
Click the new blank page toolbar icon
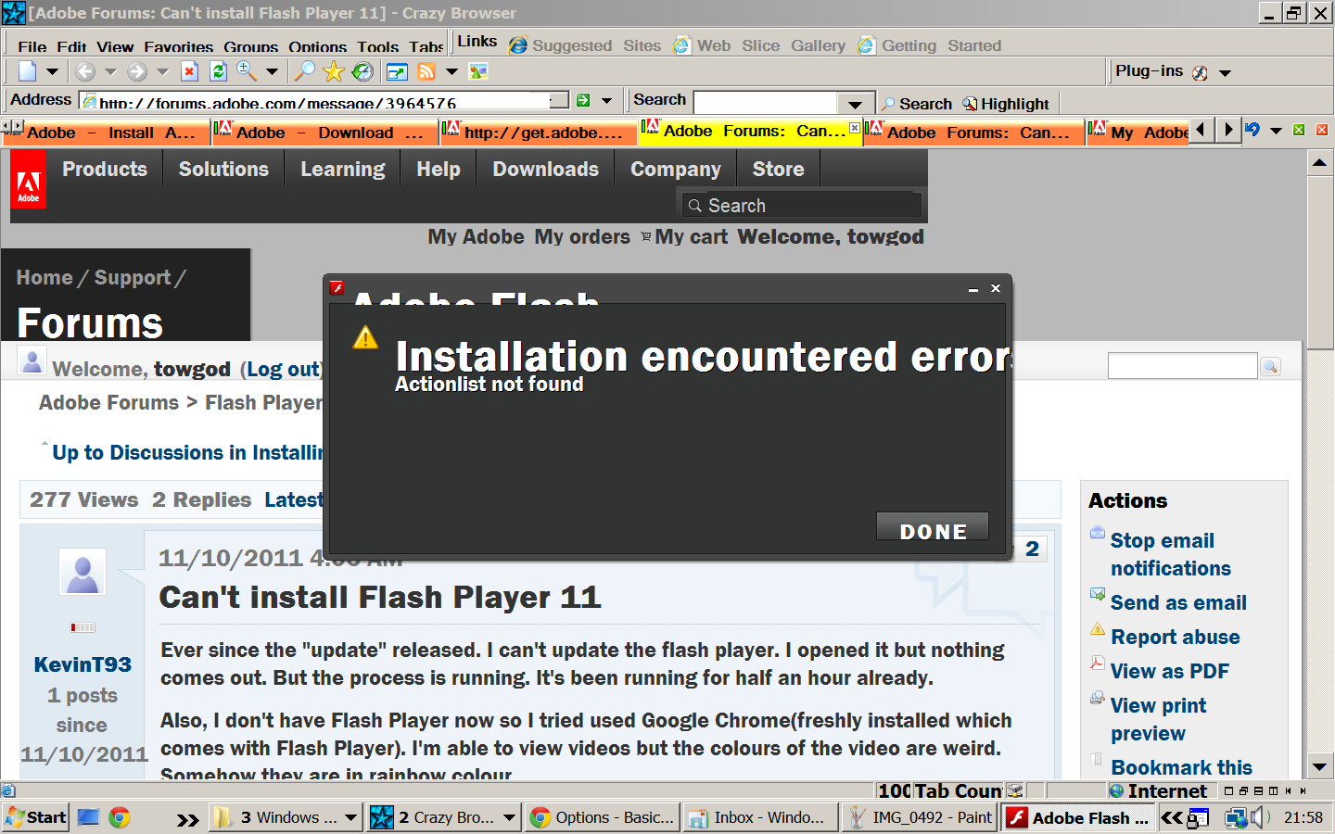click(x=28, y=71)
